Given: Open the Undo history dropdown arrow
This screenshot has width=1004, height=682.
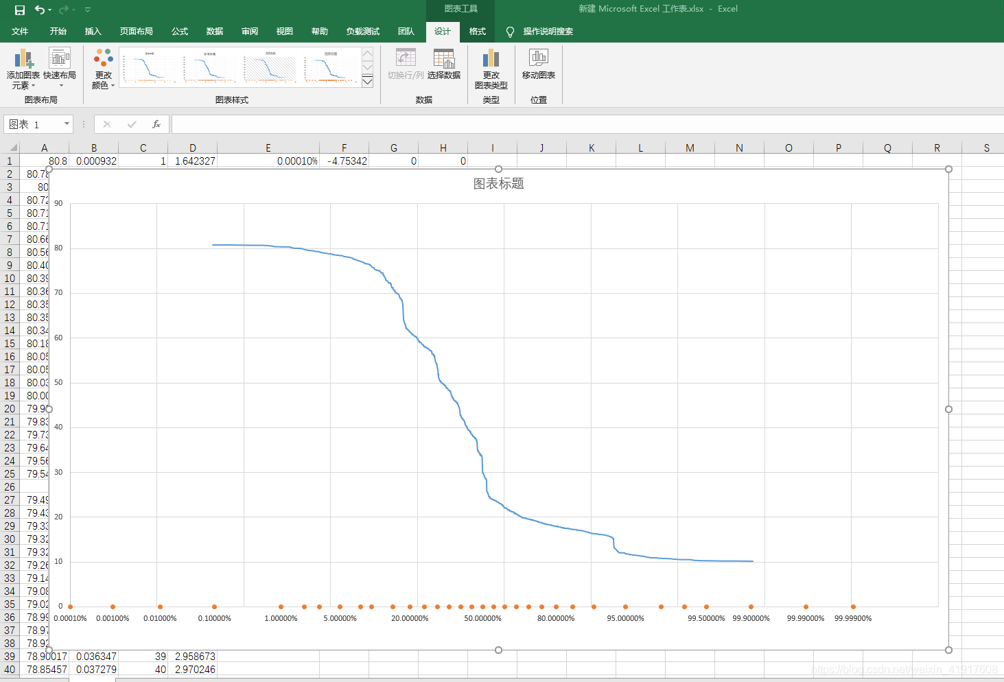Looking at the screenshot, I should click(50, 10).
